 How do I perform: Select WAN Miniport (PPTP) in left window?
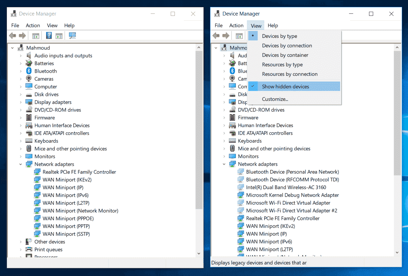click(x=66, y=226)
